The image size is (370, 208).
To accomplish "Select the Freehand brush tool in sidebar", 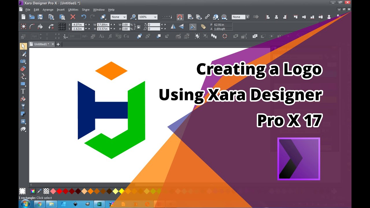I will tap(23, 54).
